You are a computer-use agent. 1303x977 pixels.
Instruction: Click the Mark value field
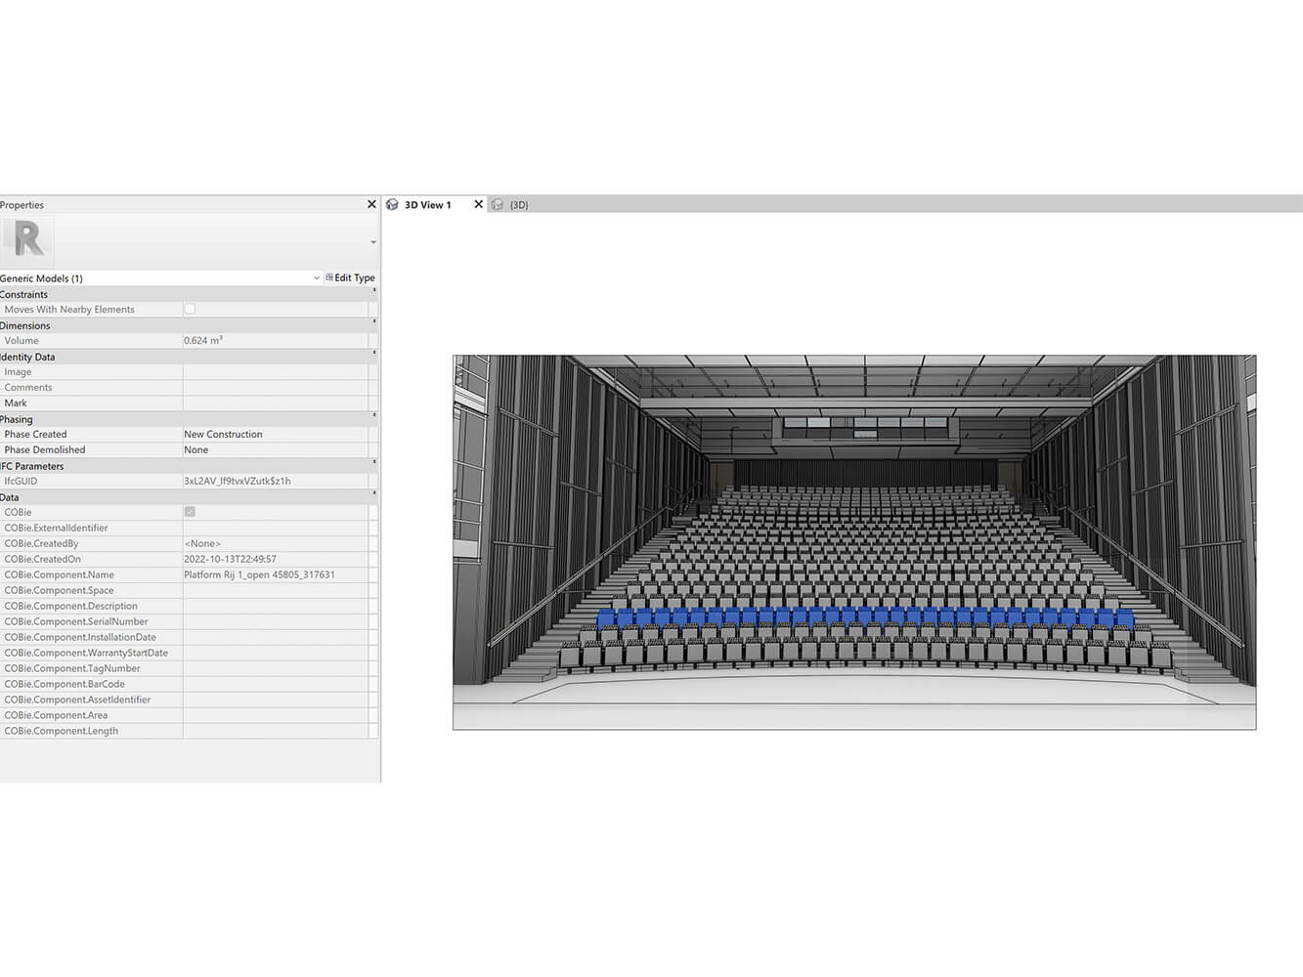(x=275, y=404)
